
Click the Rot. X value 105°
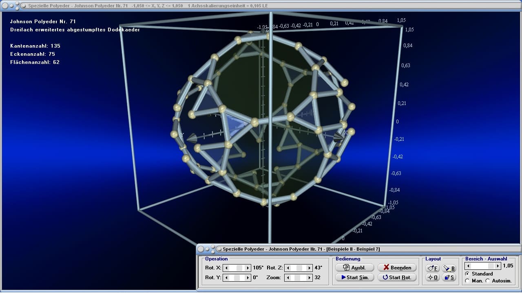pyautogui.click(x=259, y=268)
